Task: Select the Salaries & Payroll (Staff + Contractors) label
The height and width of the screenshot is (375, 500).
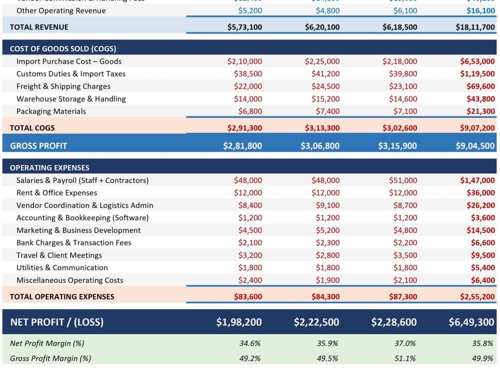Action: click(x=82, y=180)
